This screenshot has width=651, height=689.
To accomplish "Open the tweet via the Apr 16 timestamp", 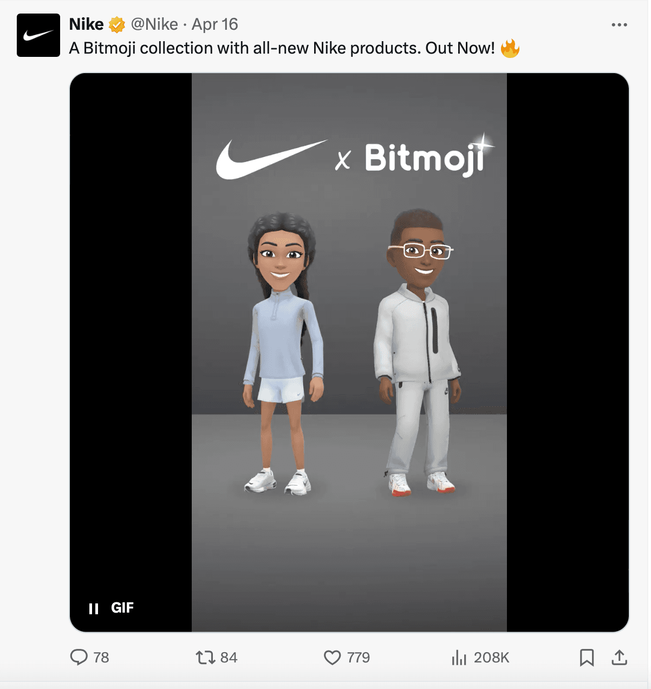I will click(216, 24).
